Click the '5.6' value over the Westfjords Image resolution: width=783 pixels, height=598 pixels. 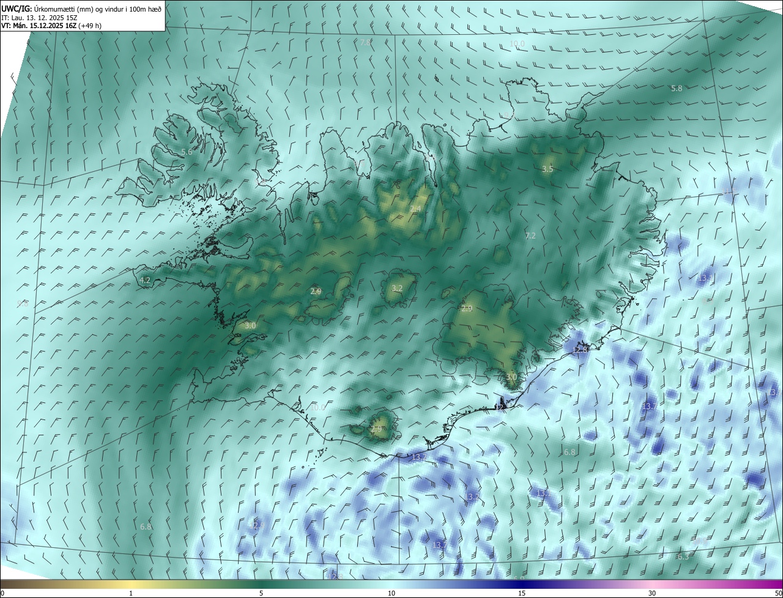coord(187,152)
